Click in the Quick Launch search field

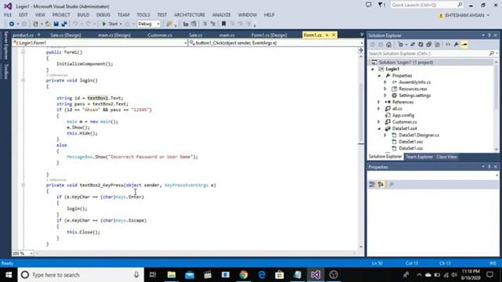(424, 5)
